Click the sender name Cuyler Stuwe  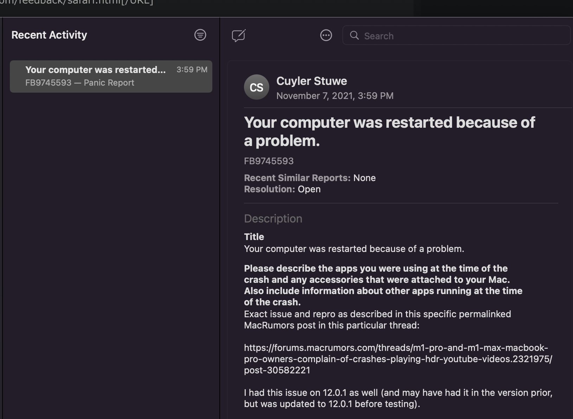tap(311, 81)
